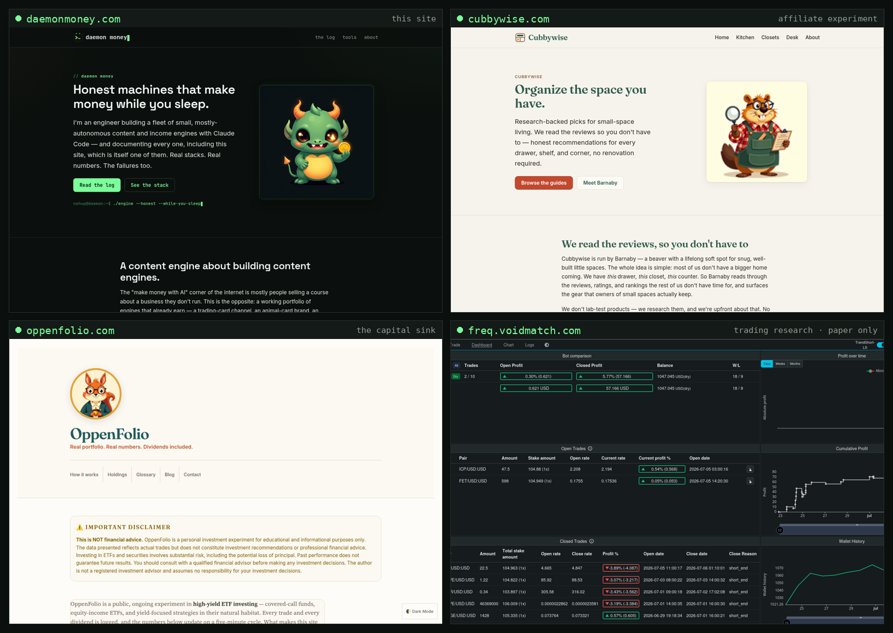Image resolution: width=893 pixels, height=633 pixels.
Task: Click the green status dot beside cubbywise.com
Action: 460,19
